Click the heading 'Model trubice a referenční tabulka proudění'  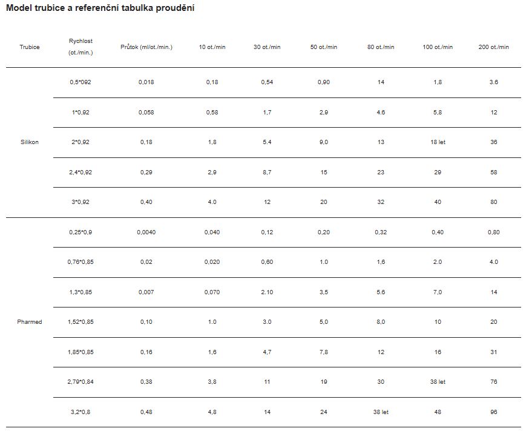click(x=100, y=8)
